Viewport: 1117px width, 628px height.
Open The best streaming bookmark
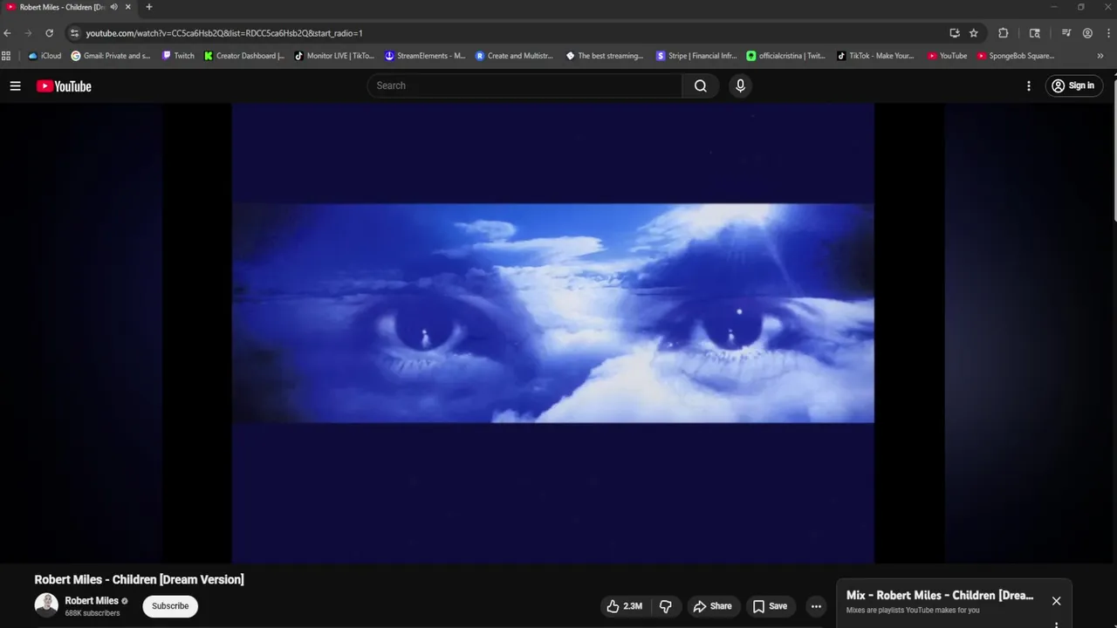(605, 56)
